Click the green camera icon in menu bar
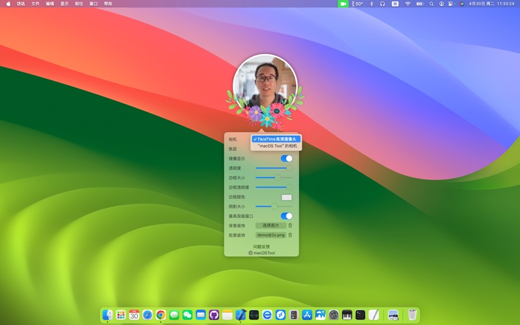This screenshot has height=325, width=520. [x=343, y=4]
